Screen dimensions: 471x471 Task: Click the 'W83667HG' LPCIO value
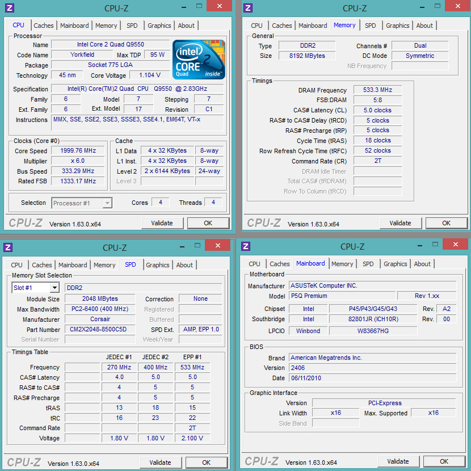[373, 331]
